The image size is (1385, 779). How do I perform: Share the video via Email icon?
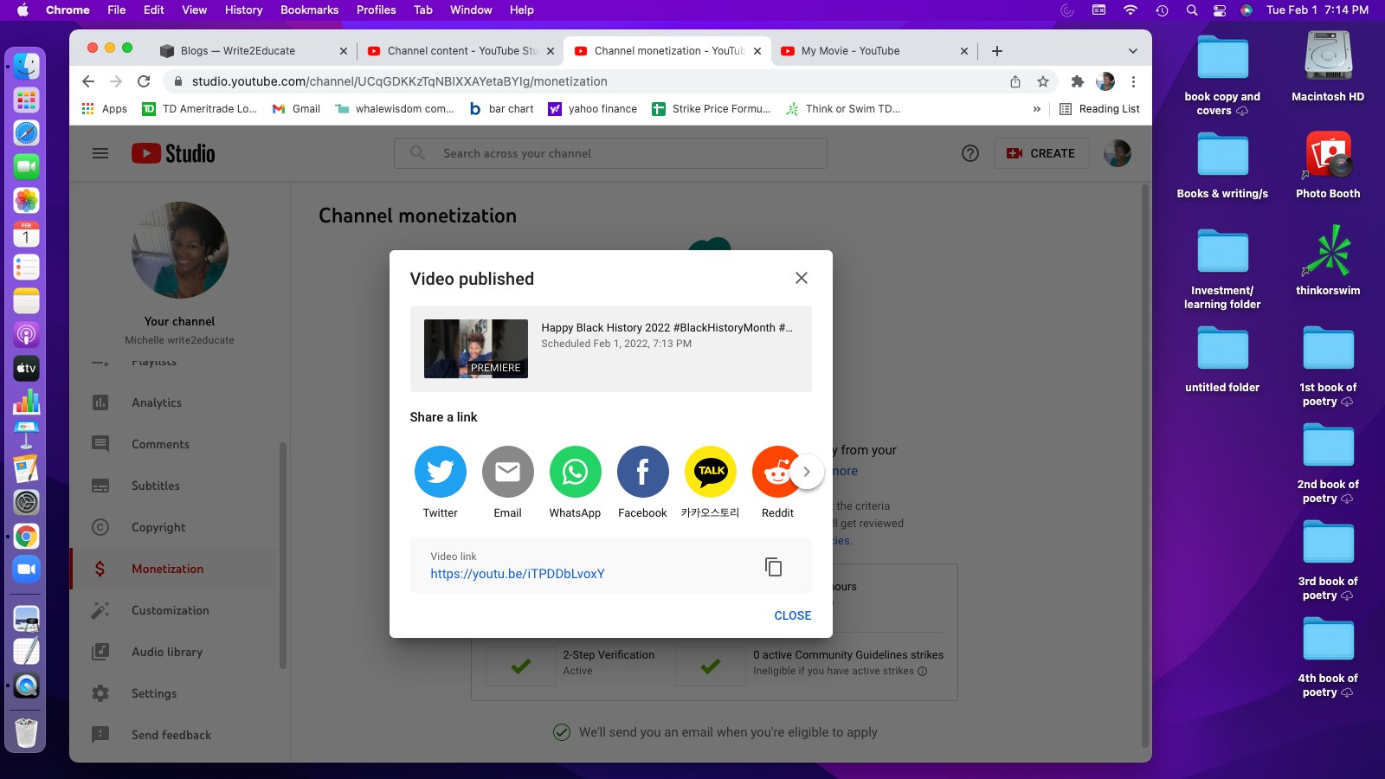(x=507, y=472)
